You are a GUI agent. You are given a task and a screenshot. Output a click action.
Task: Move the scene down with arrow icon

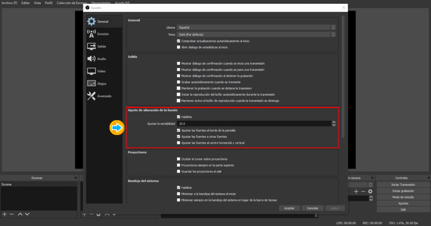coord(27,214)
